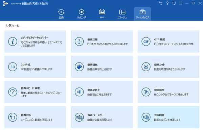Click the 動画逆再生 rewind icon
The width and height of the screenshot is (203, 130).
(x=79, y=92)
